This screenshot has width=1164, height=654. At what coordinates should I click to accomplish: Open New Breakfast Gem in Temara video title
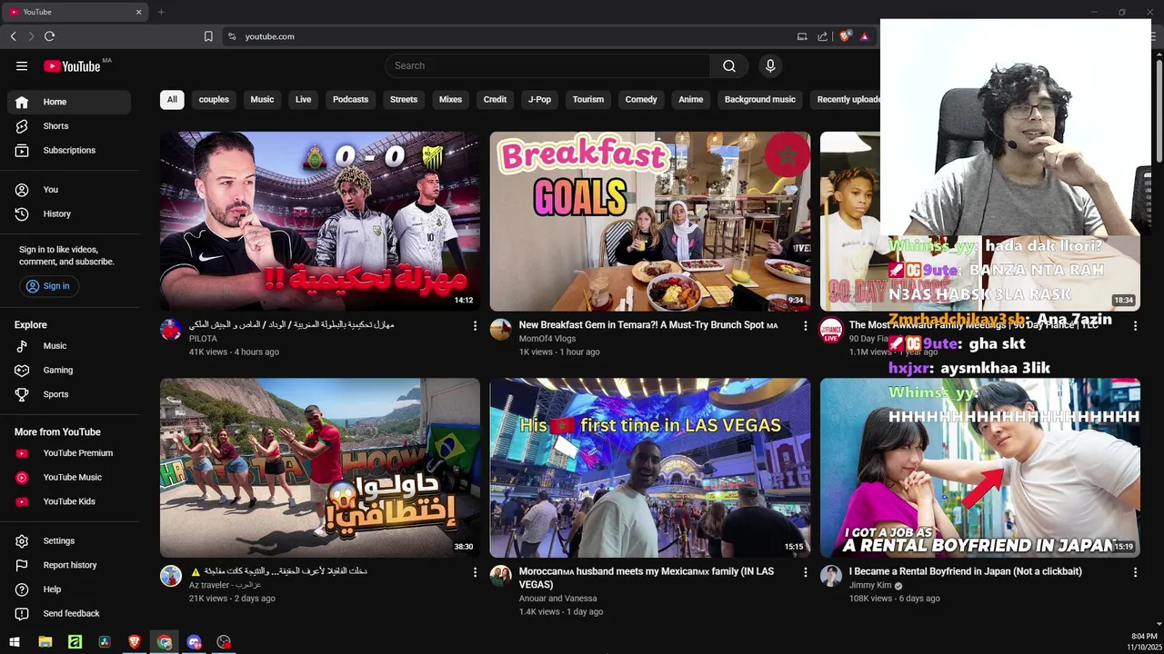(x=648, y=325)
